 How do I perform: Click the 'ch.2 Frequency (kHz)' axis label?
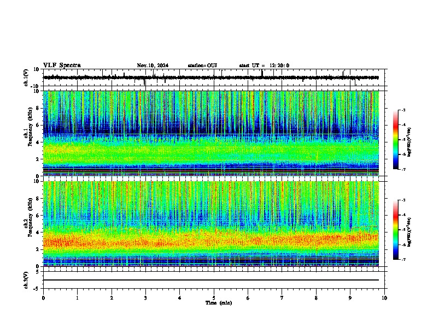[x=28, y=217]
